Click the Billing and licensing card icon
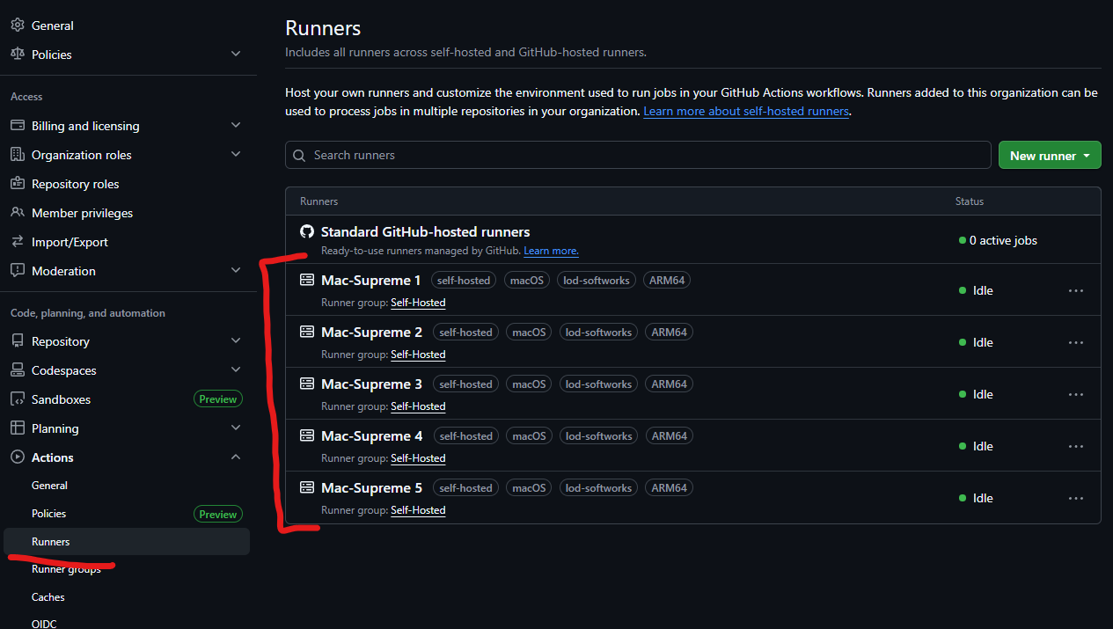 [17, 126]
